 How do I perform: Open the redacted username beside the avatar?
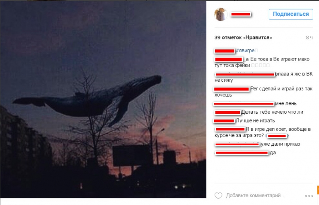pos(241,14)
